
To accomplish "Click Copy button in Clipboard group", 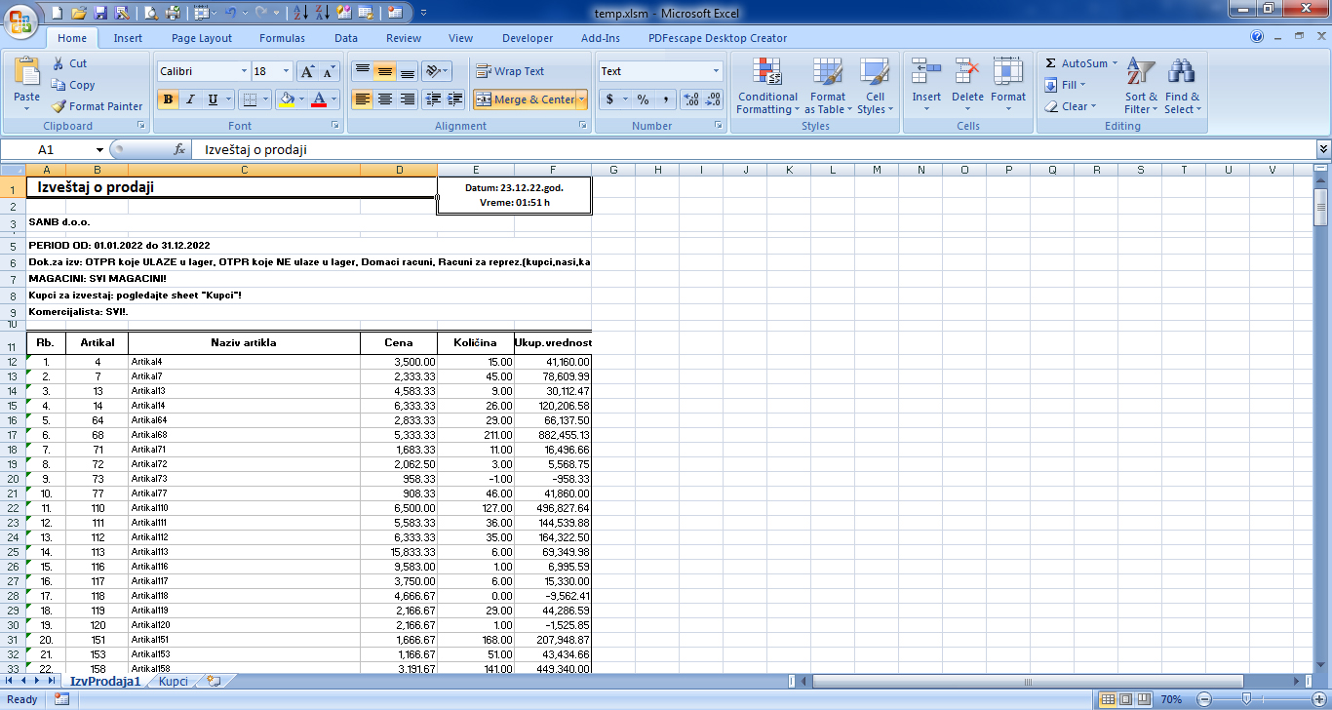I will 73,85.
